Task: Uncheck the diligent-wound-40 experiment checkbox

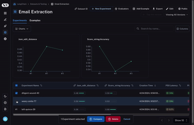Action: [16, 93]
